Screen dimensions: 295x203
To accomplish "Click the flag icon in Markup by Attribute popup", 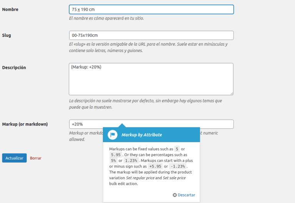I will point(112,135).
